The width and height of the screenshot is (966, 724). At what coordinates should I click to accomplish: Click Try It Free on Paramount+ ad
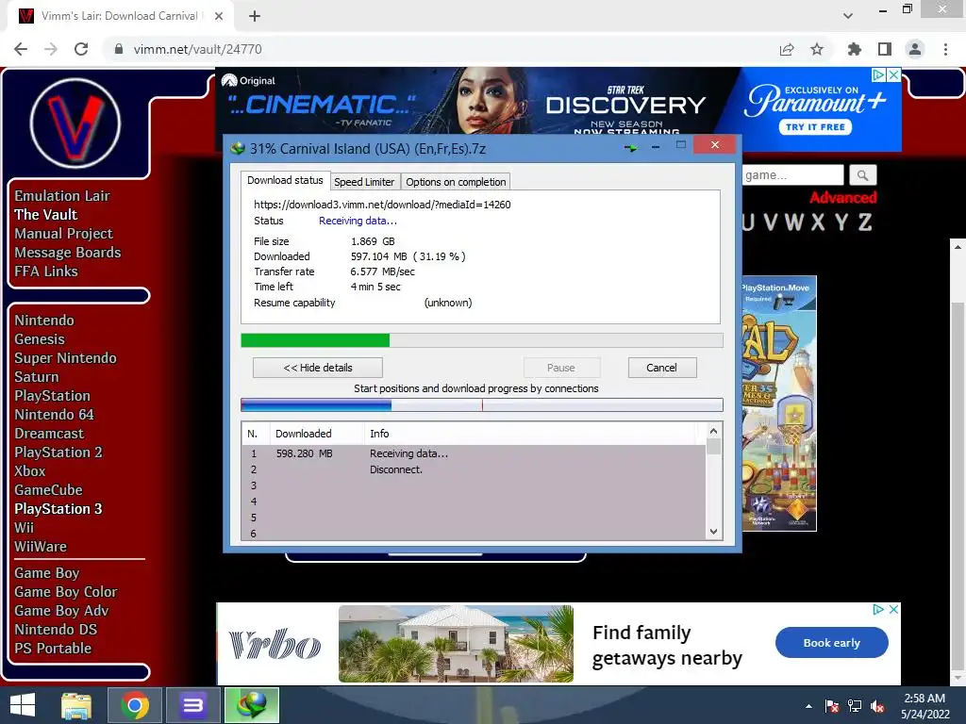(x=815, y=127)
